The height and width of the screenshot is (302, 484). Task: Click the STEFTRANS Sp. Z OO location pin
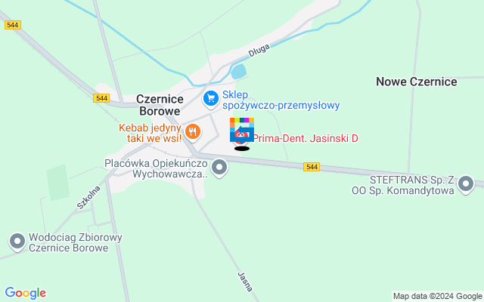466,184
